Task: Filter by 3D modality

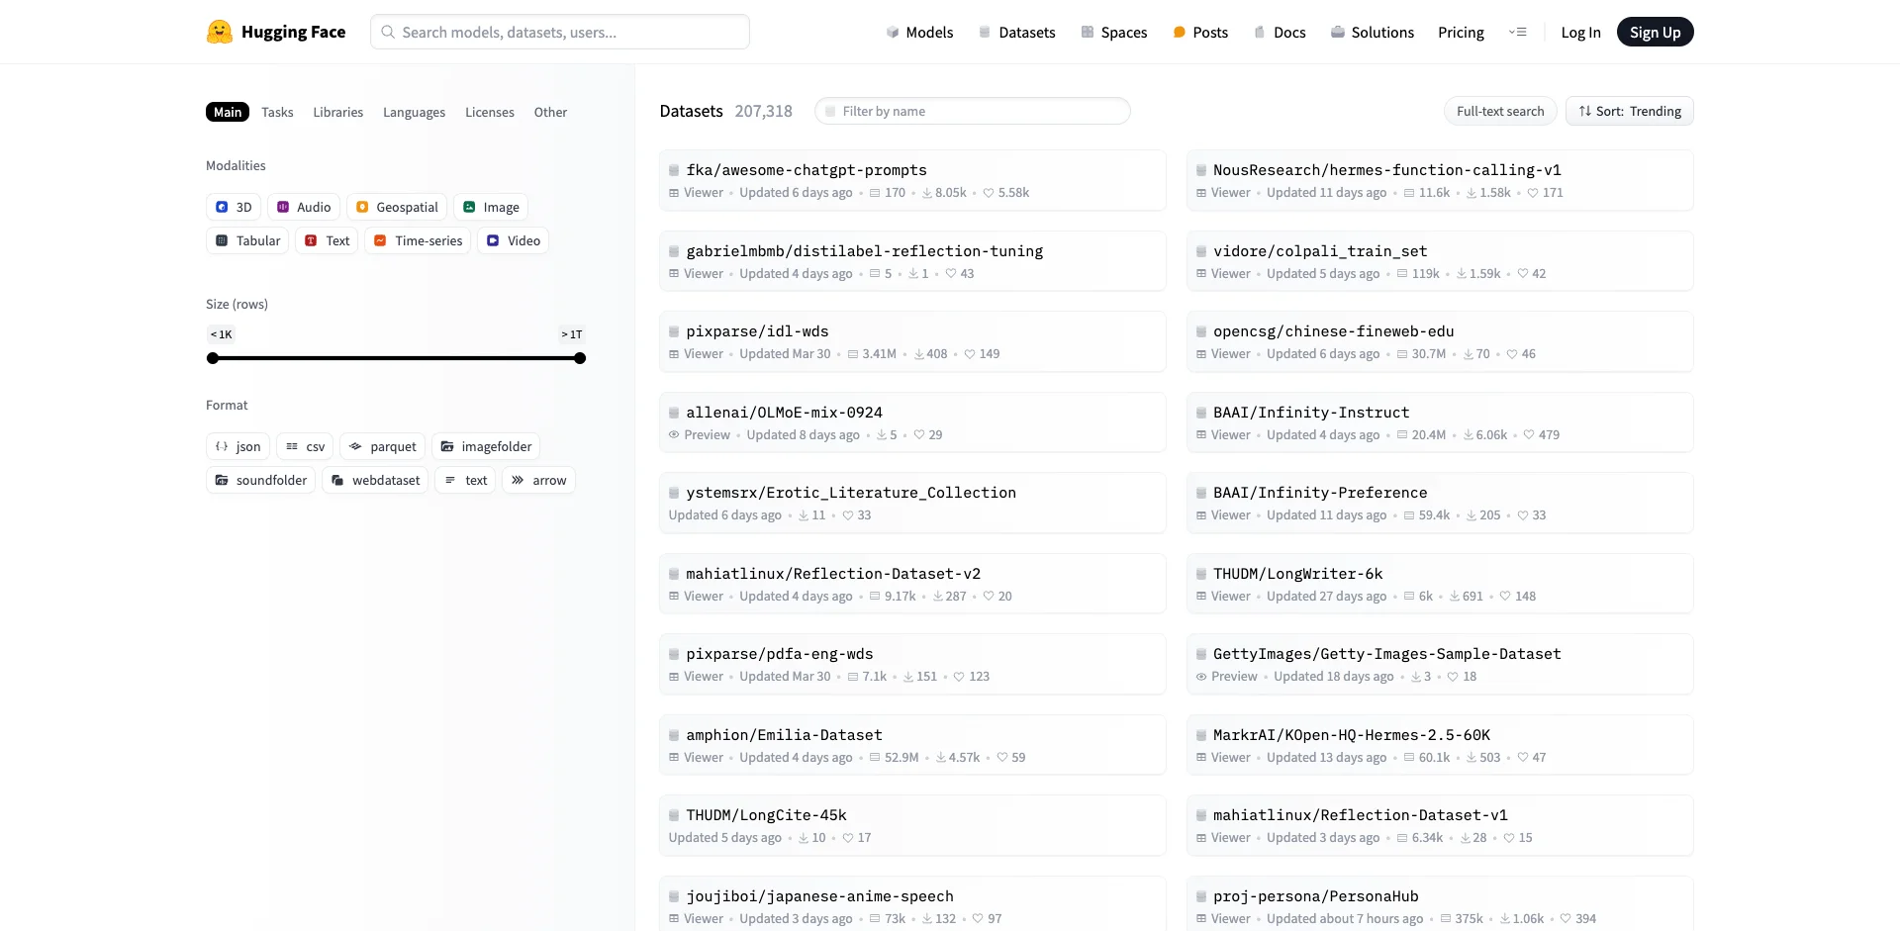Action: tap(234, 207)
